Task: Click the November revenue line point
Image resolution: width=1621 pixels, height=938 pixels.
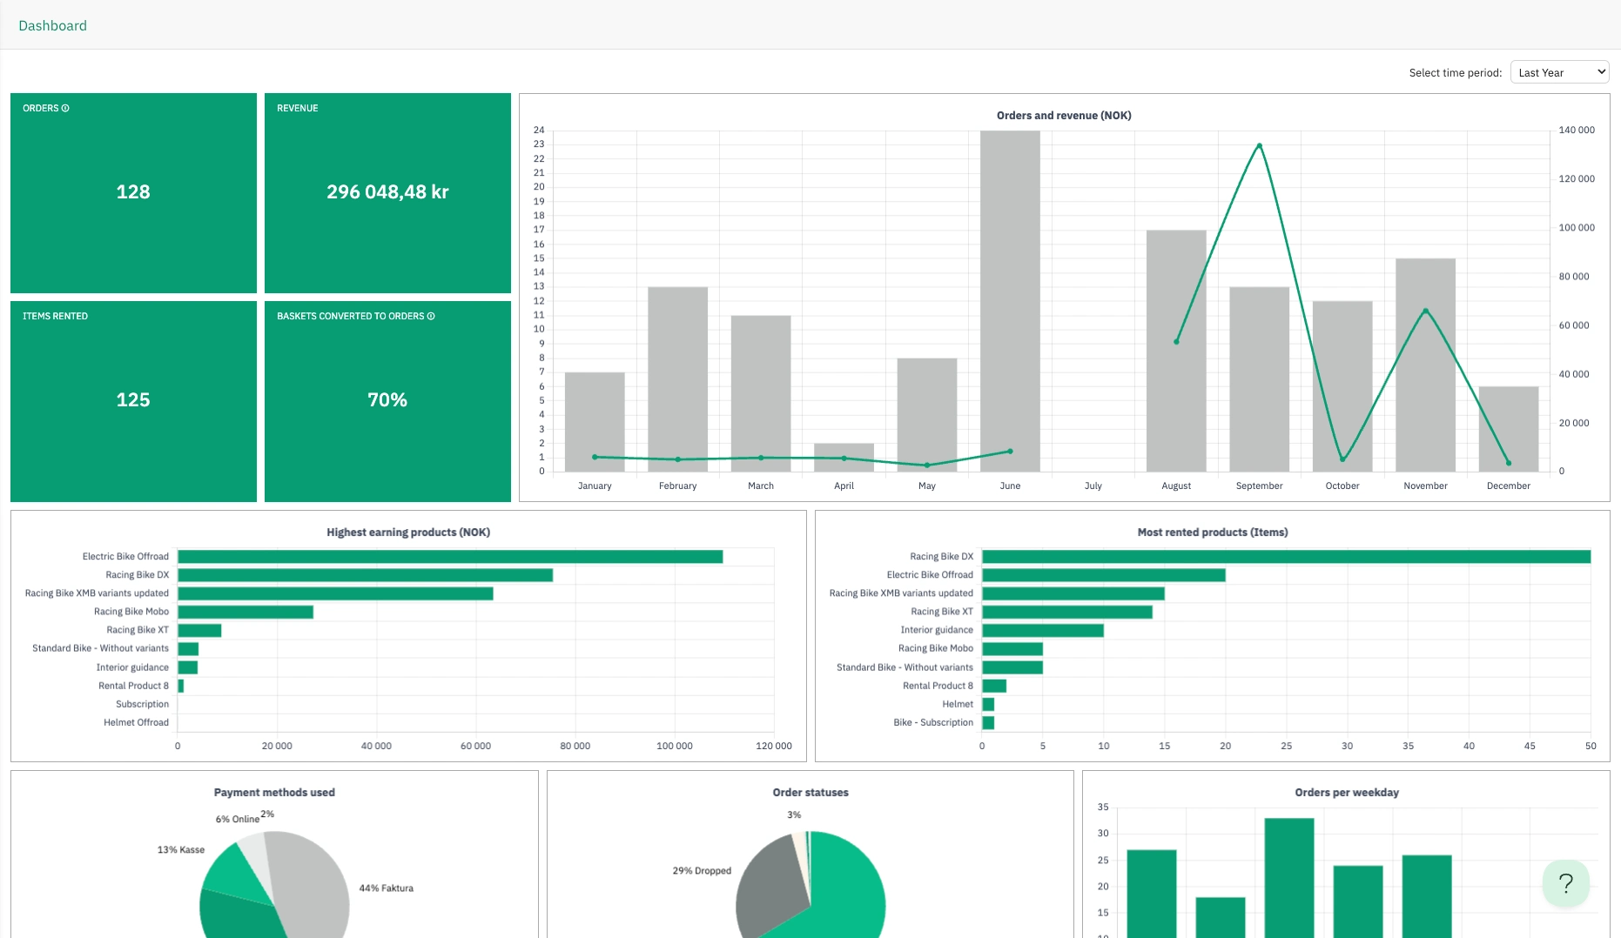Action: (x=1425, y=311)
